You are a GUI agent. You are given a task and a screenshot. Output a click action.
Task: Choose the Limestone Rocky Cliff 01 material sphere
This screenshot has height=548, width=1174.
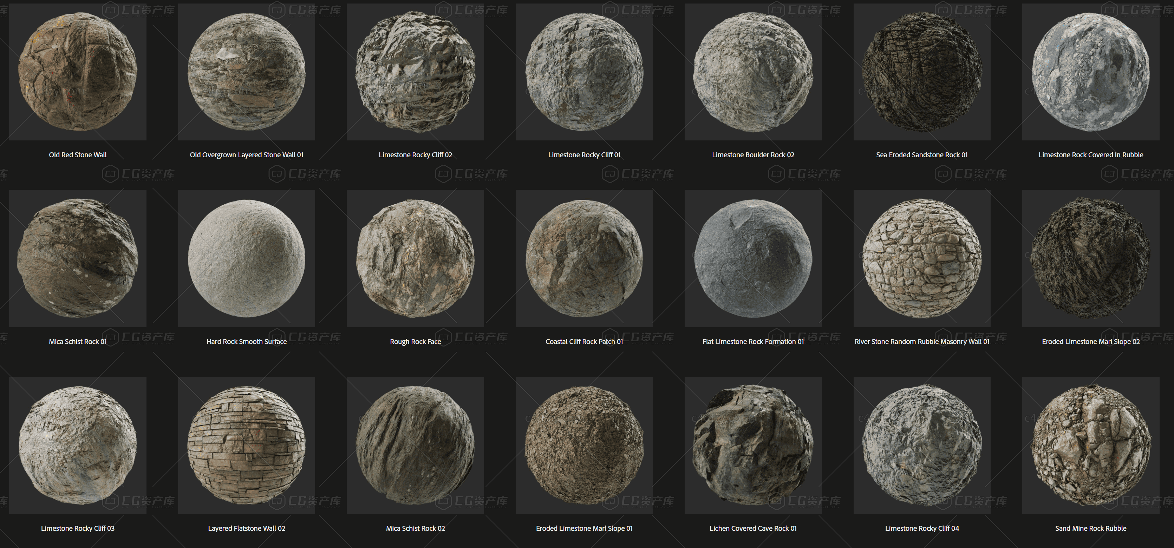coord(584,72)
